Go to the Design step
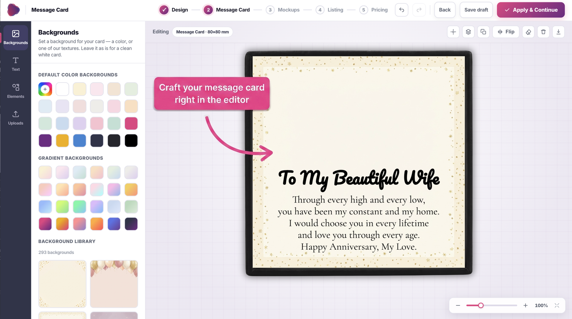The height and width of the screenshot is (319, 572). (174, 10)
